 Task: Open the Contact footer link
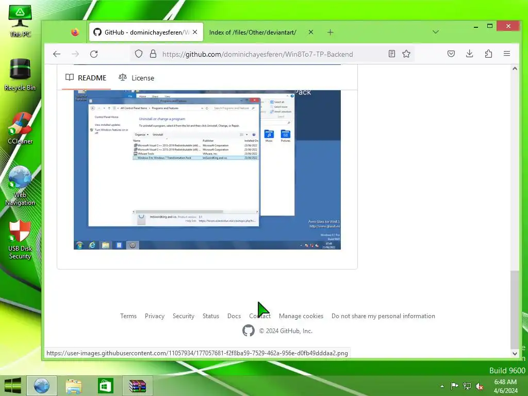pyautogui.click(x=260, y=316)
